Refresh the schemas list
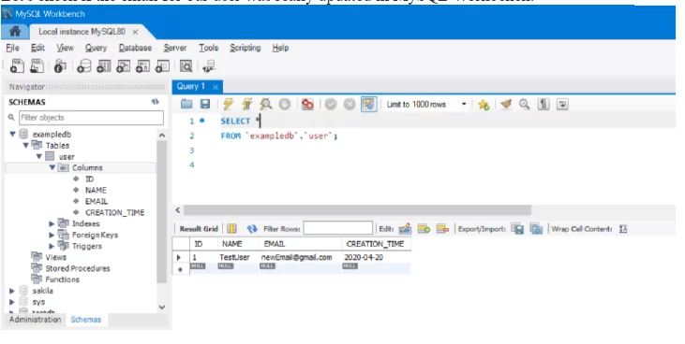This screenshot has height=344, width=685. click(x=156, y=102)
